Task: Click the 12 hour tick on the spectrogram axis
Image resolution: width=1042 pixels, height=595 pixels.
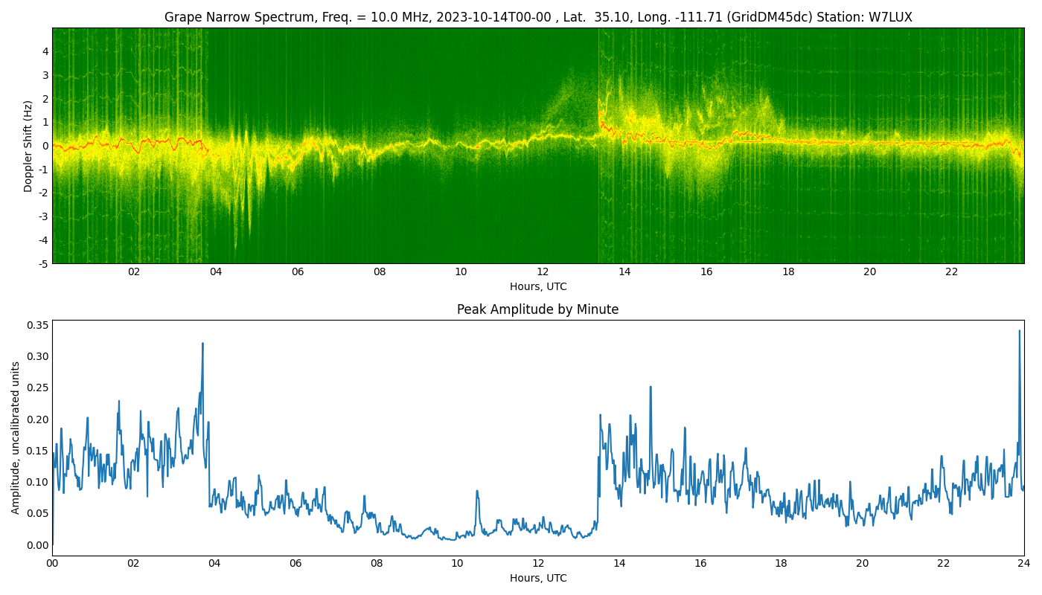Action: 543,272
